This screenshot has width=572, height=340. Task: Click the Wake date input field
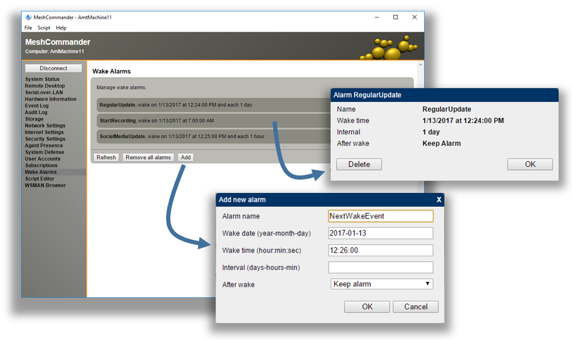(x=381, y=233)
